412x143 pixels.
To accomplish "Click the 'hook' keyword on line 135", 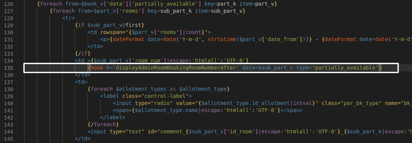I will (x=97, y=68).
